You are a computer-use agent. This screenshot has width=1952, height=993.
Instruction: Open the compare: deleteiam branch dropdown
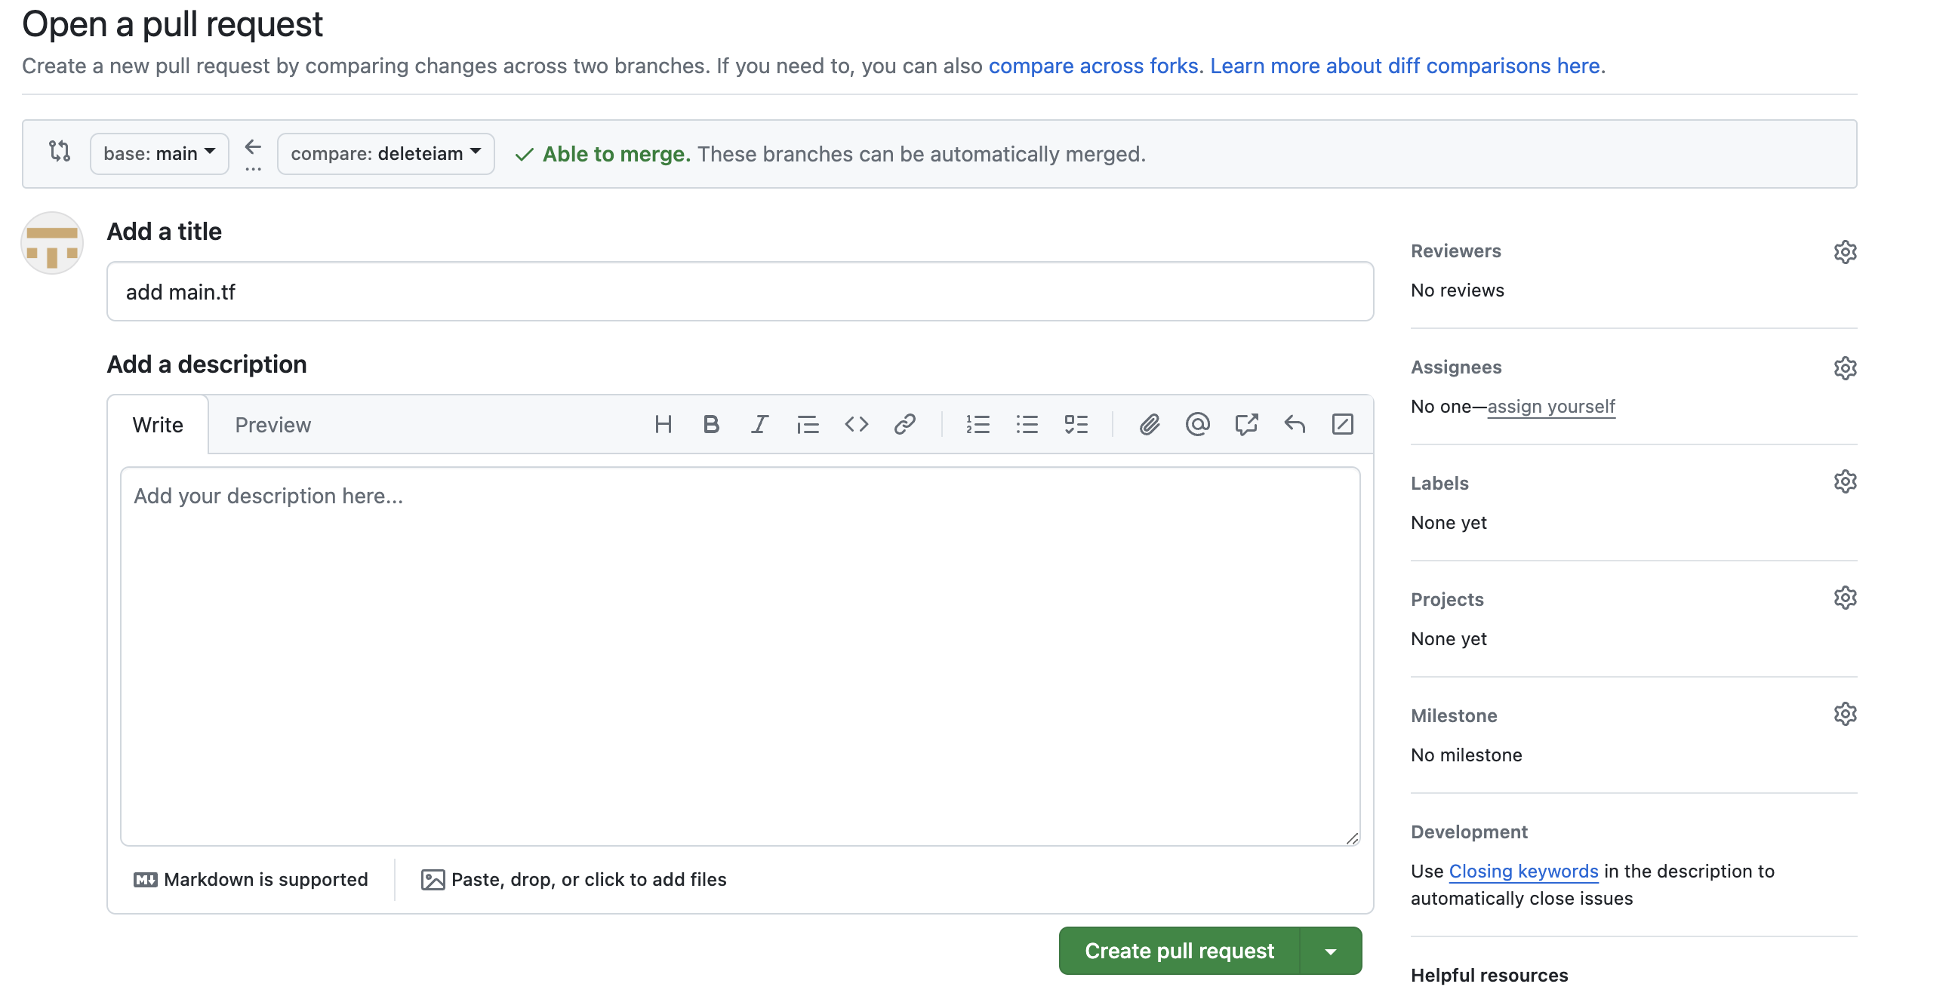(386, 154)
